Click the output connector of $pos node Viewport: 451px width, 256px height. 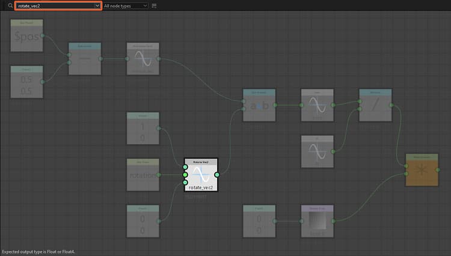[43, 35]
